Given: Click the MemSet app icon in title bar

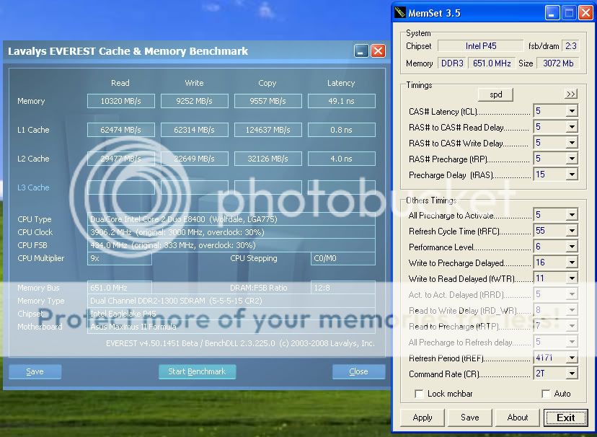Looking at the screenshot, I should [x=399, y=12].
